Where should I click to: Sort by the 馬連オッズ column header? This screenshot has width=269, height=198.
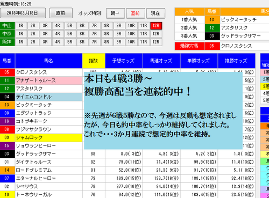[x=161, y=61]
